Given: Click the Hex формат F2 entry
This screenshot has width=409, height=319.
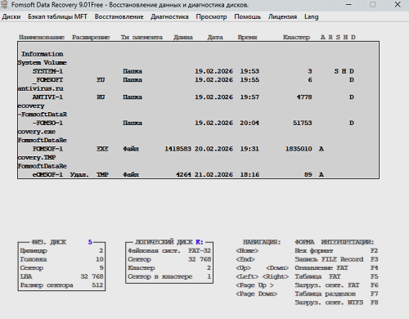Looking at the screenshot, I should pos(336,250).
